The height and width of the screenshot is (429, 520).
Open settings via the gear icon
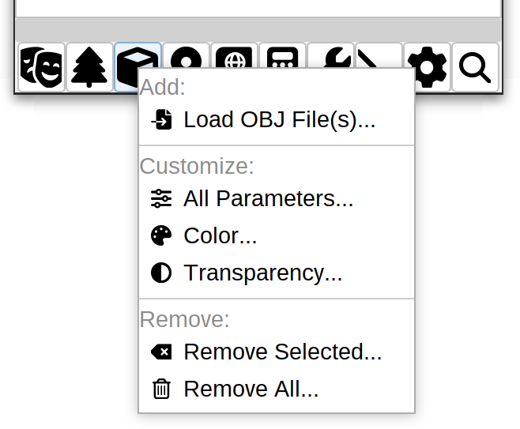pos(427,67)
